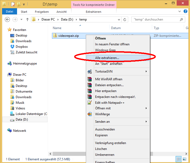Click the "temp" durchsuchen search field

158,19
